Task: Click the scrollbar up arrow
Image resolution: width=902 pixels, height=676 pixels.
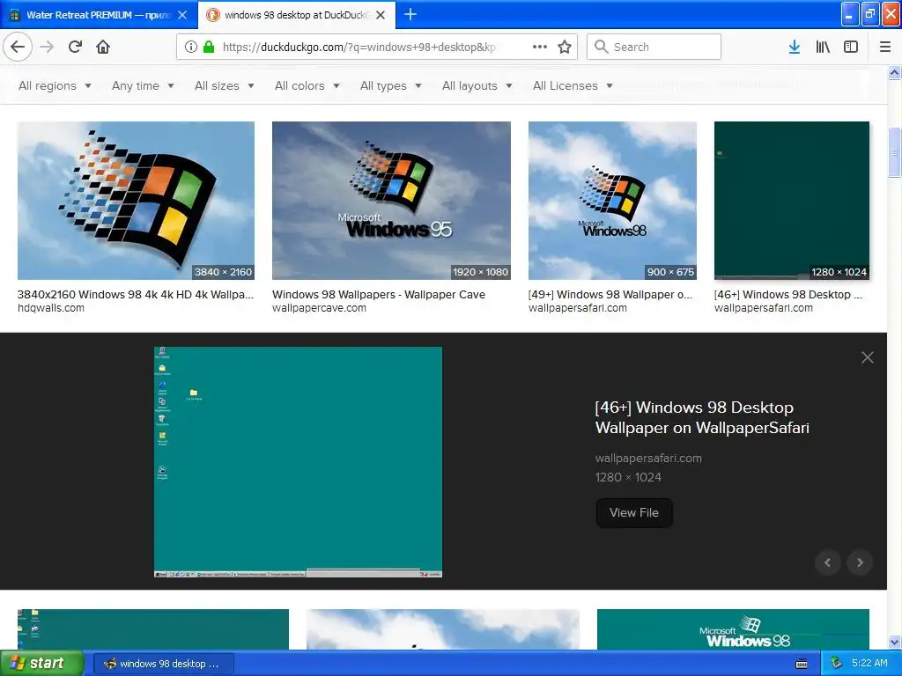Action: pos(895,72)
